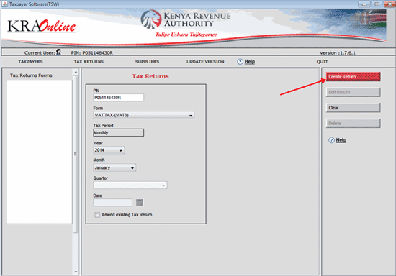396x276 pixels.
Task: Open the TAX RETURNS menu
Action: [89, 62]
